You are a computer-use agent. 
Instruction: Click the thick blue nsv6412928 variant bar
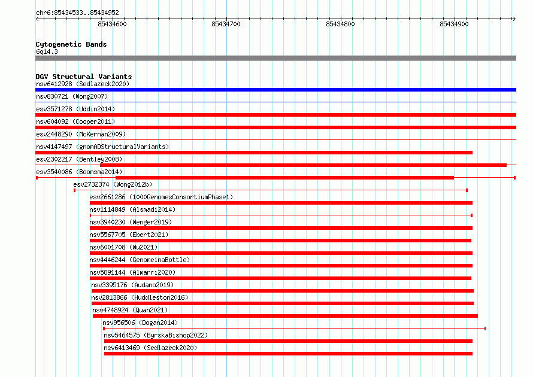tap(275, 90)
